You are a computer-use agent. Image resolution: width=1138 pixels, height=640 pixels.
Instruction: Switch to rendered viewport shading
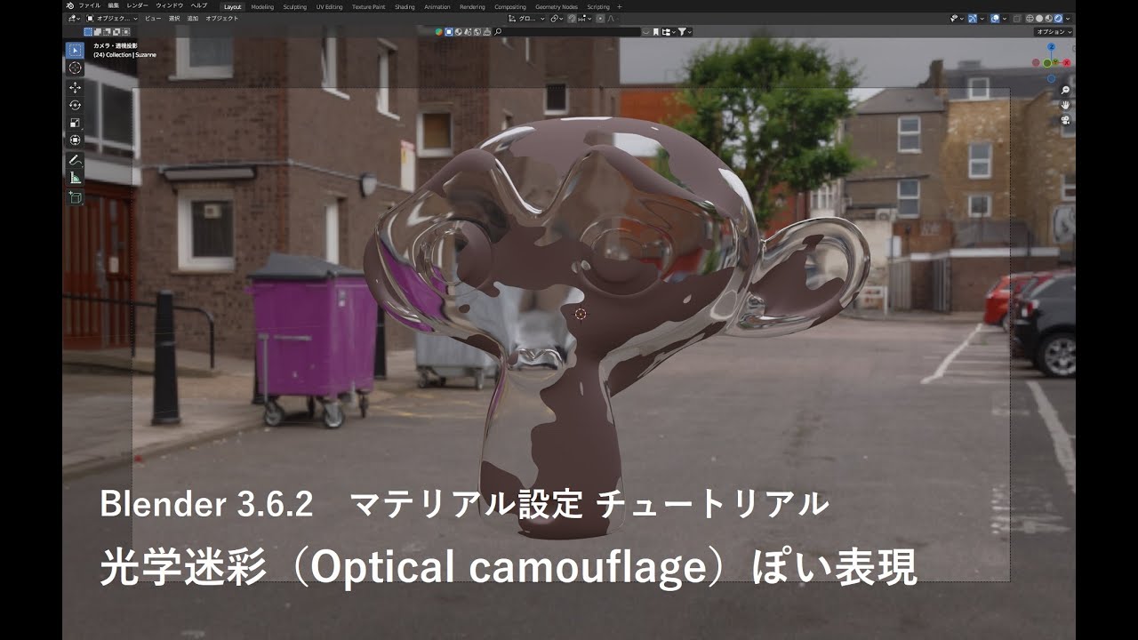tap(1058, 19)
